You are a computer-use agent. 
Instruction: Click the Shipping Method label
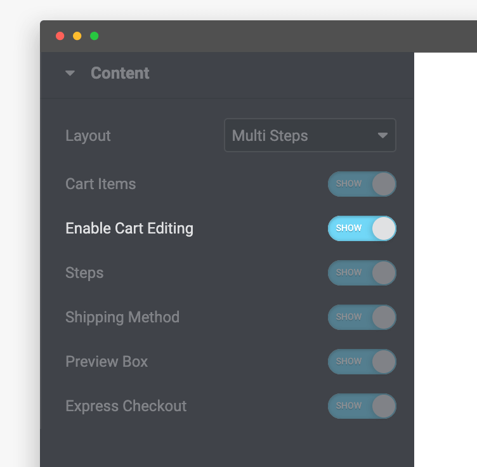click(x=122, y=317)
